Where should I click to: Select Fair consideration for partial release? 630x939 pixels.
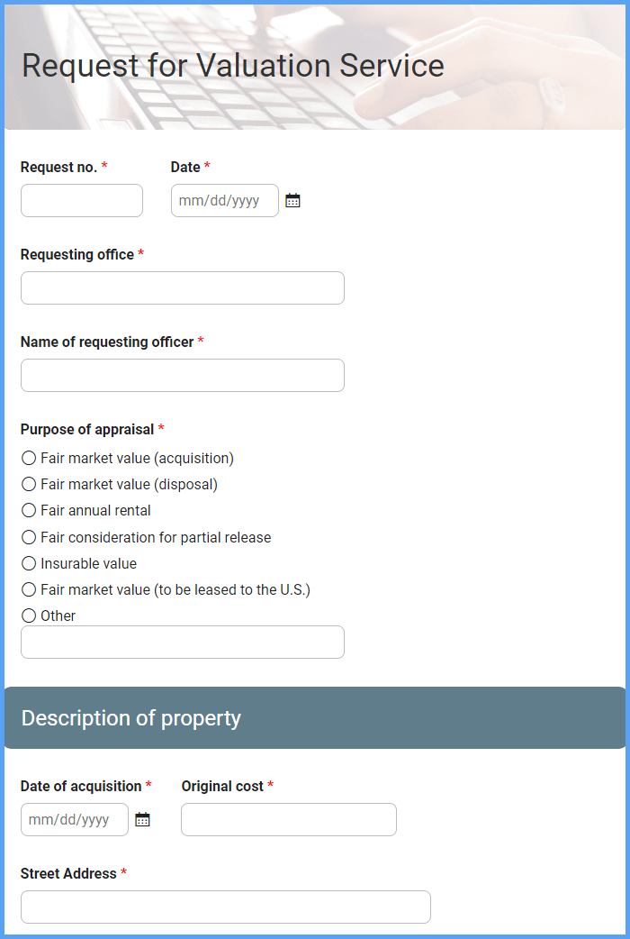pyautogui.click(x=29, y=537)
